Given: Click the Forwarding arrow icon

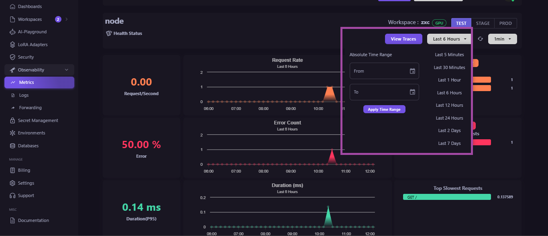Looking at the screenshot, I should click(13, 108).
